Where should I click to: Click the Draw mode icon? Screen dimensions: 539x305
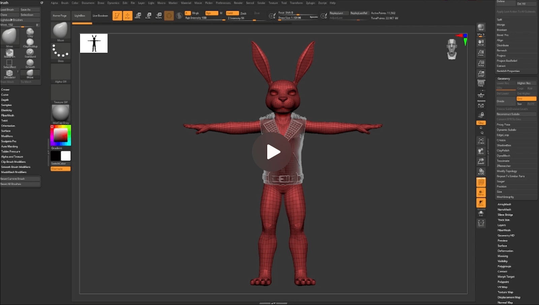pyautogui.click(x=128, y=16)
